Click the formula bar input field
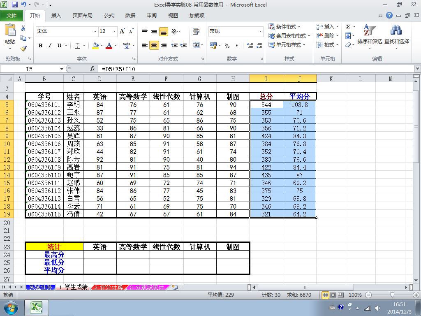The width and height of the screenshot is (421, 316). pos(257,69)
